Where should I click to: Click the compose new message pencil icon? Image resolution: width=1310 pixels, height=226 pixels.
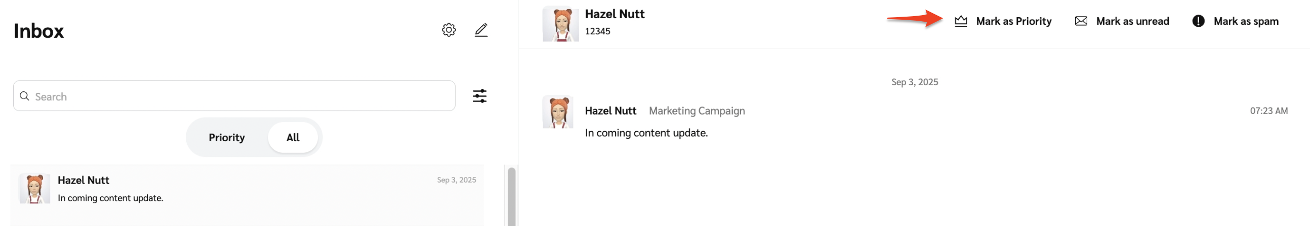coord(481,30)
